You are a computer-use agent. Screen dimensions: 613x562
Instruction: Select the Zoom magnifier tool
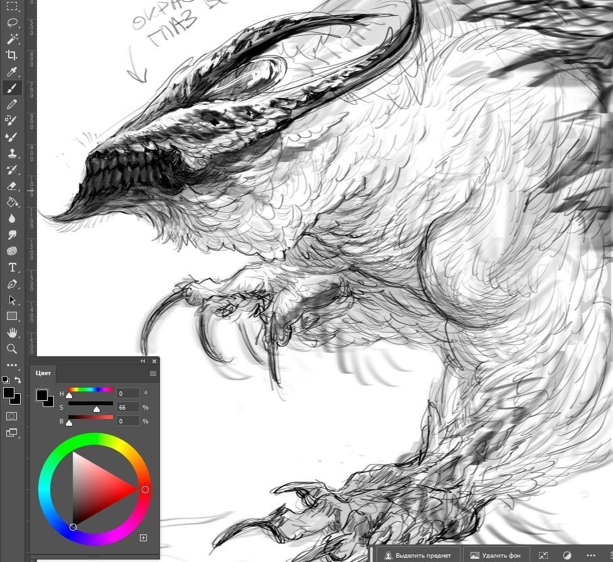tap(12, 349)
